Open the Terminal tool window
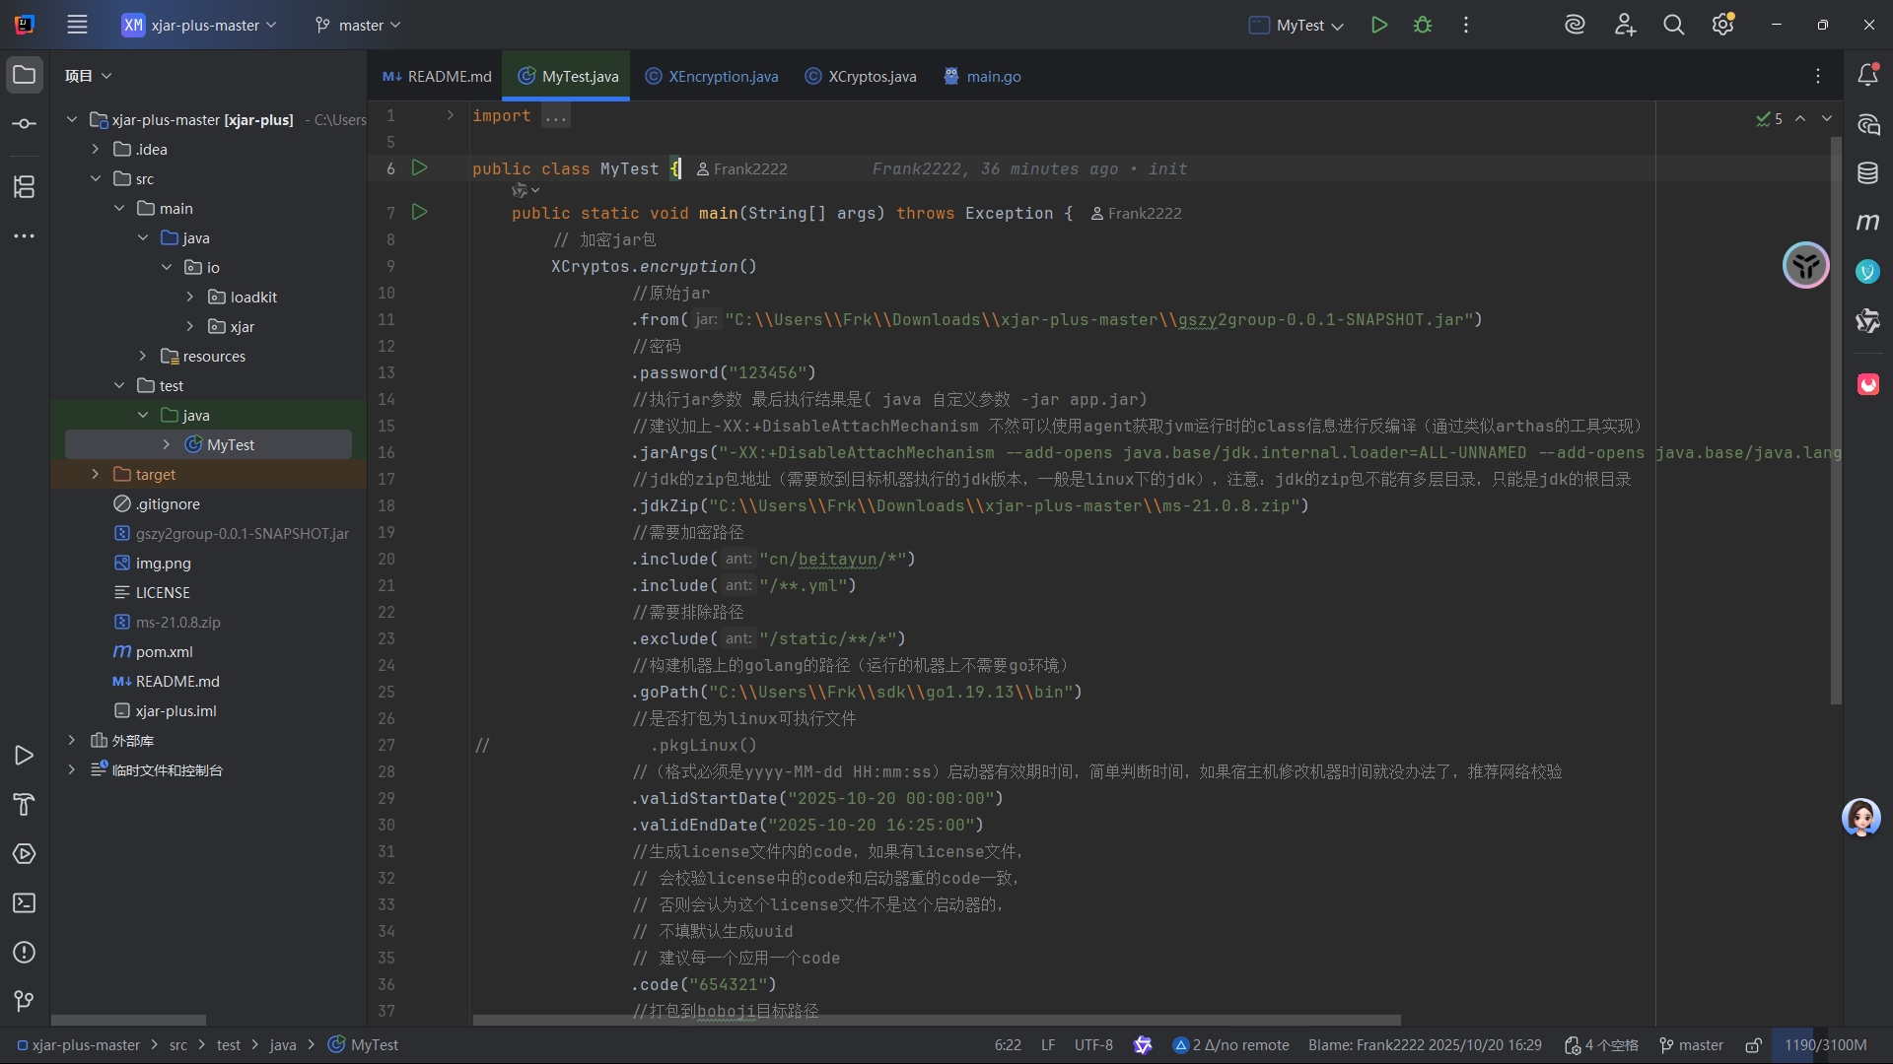1893x1064 pixels. [x=25, y=903]
